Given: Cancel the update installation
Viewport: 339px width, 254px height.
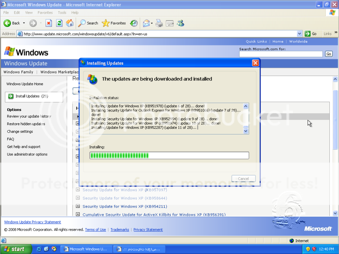Looking at the screenshot, I should [x=243, y=179].
